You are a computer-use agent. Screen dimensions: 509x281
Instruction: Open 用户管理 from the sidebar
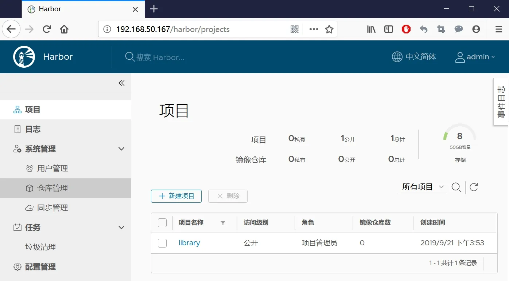point(53,168)
